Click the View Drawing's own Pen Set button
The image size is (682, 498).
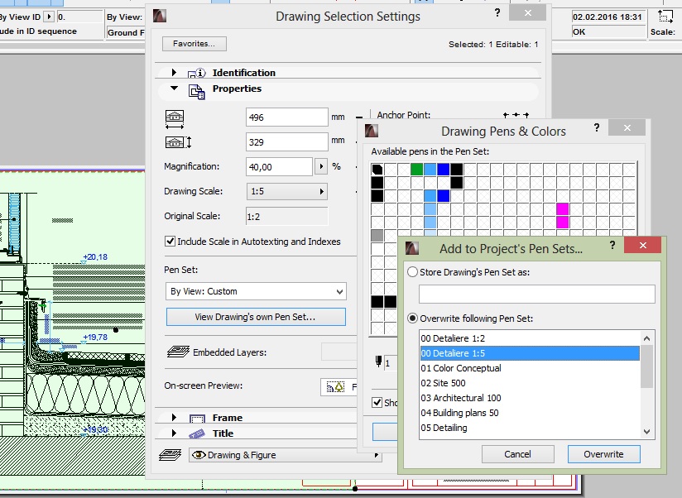(x=255, y=317)
